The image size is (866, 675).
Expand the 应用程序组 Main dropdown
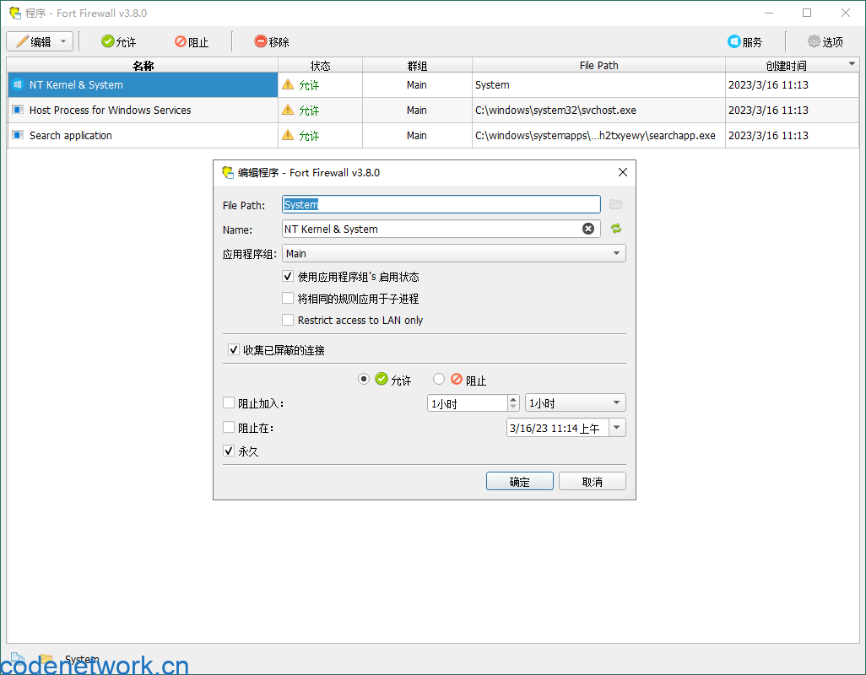click(x=616, y=253)
